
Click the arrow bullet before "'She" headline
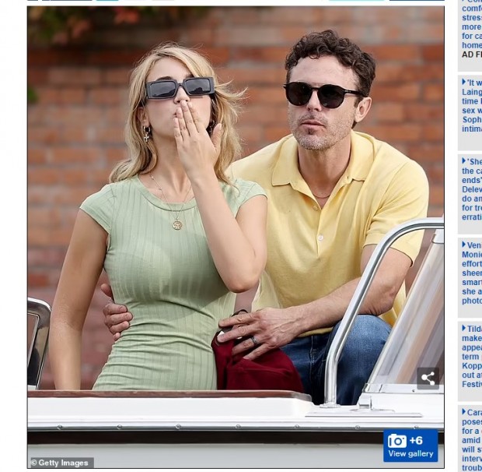tap(464, 161)
